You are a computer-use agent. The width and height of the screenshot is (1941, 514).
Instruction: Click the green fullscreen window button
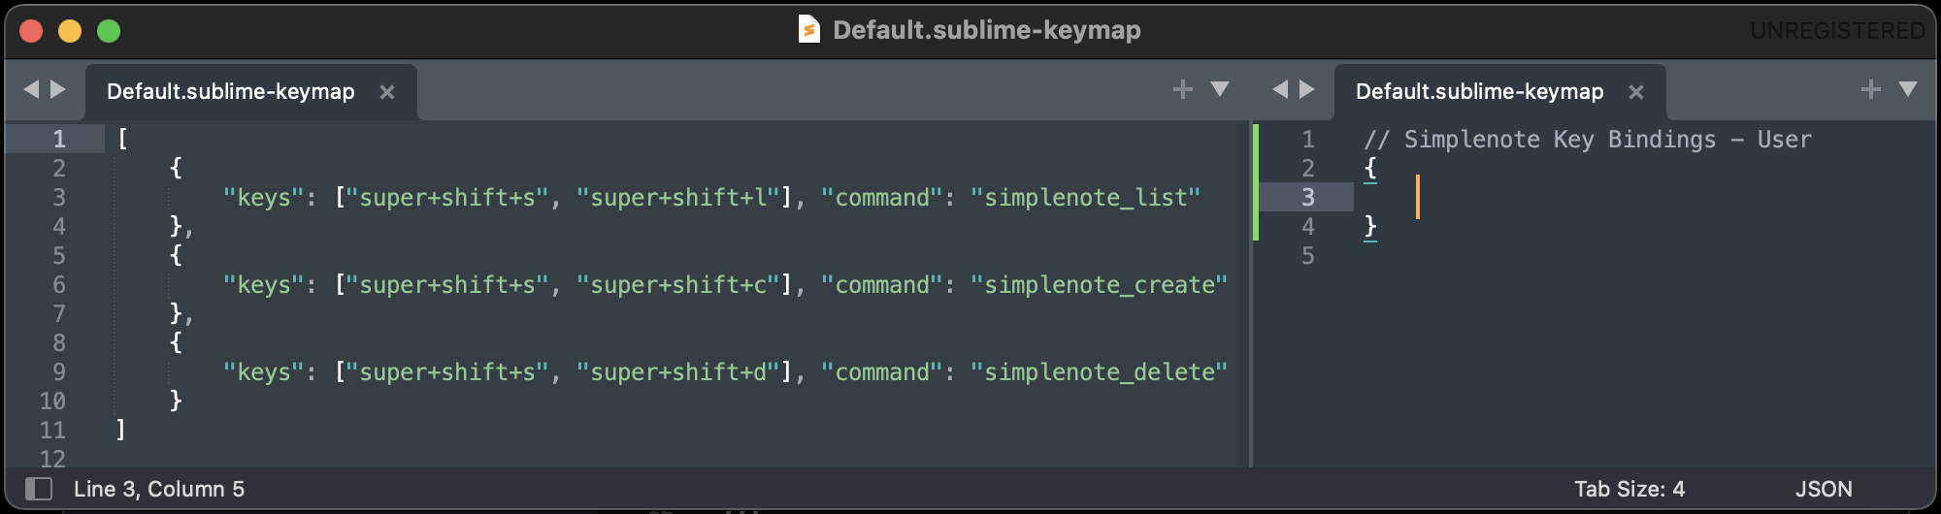click(x=109, y=31)
